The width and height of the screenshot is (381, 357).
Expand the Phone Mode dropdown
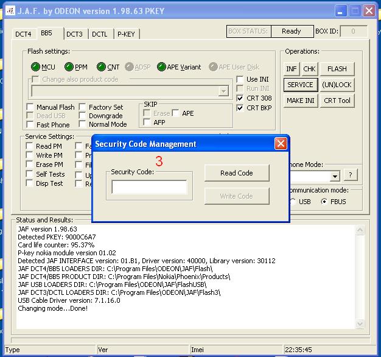335,176
